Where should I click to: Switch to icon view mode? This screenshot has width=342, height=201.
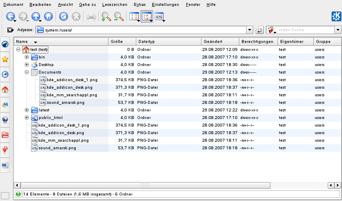tap(133, 16)
